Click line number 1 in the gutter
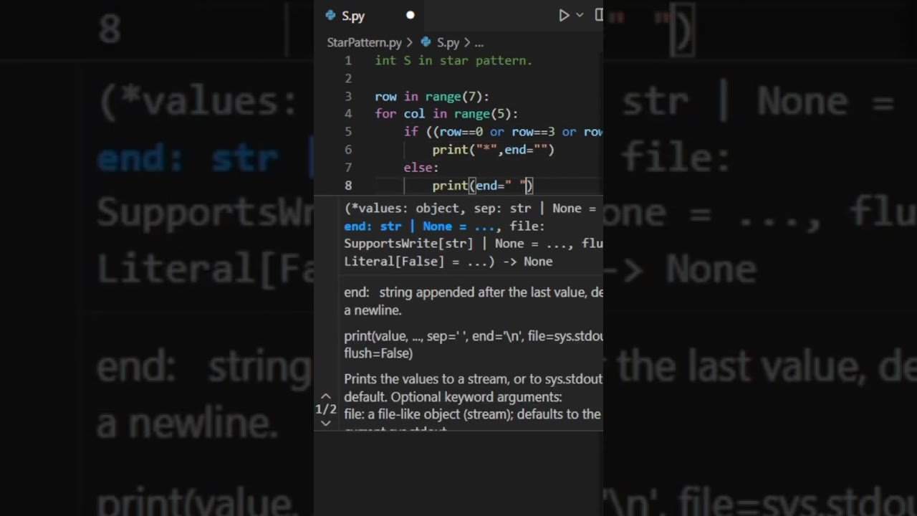 click(348, 61)
